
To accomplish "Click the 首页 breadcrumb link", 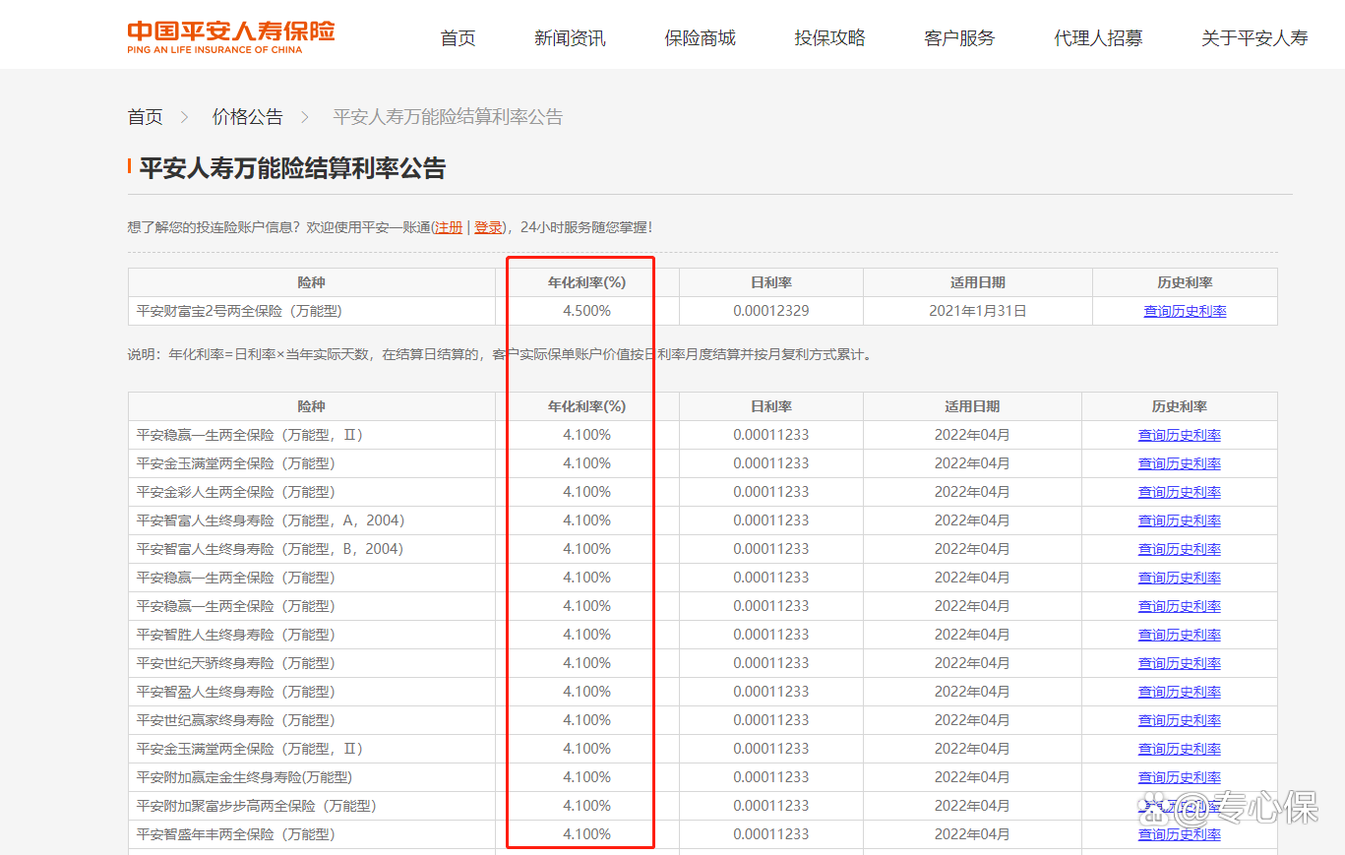I will tap(146, 117).
